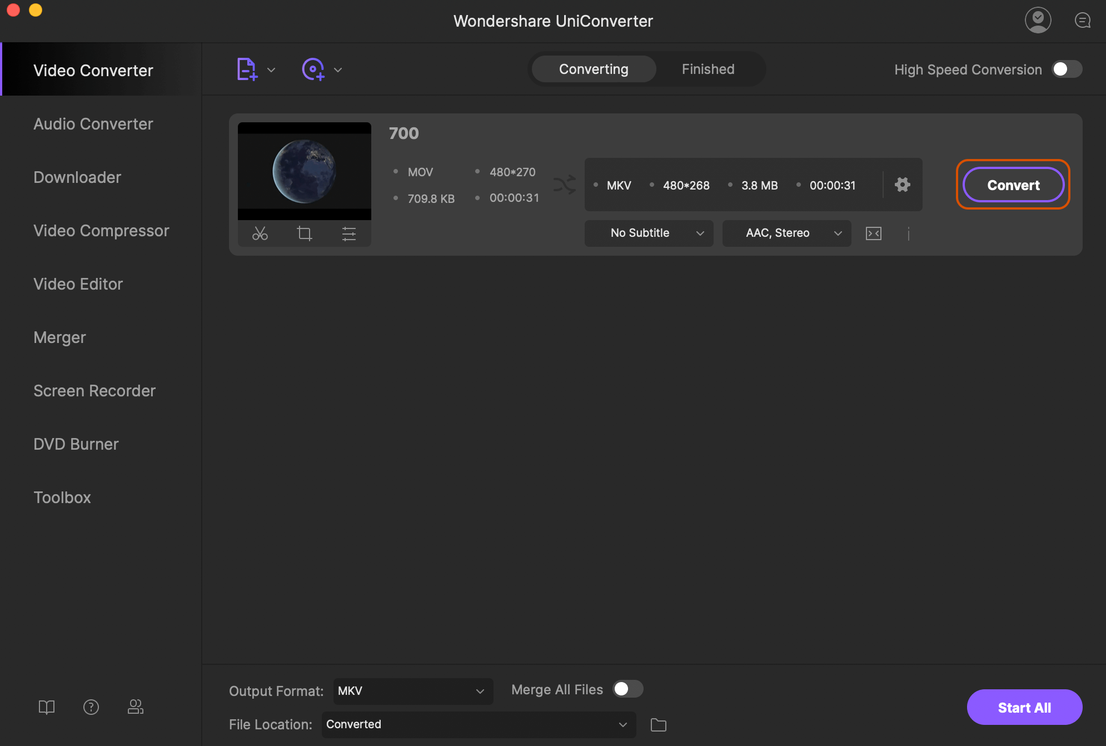The height and width of the screenshot is (746, 1106).
Task: Open the Crop tool under the thumbnail
Action: [x=305, y=233]
